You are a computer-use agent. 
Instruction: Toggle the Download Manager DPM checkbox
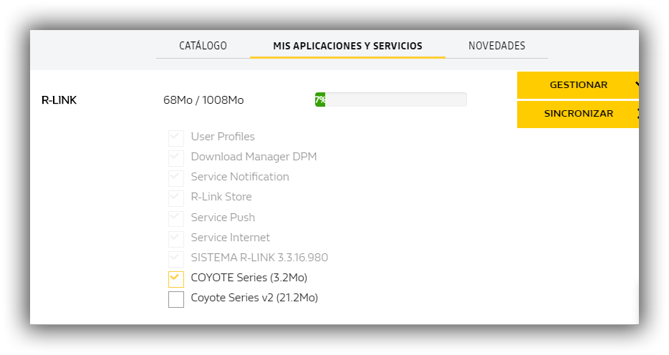pos(176,157)
